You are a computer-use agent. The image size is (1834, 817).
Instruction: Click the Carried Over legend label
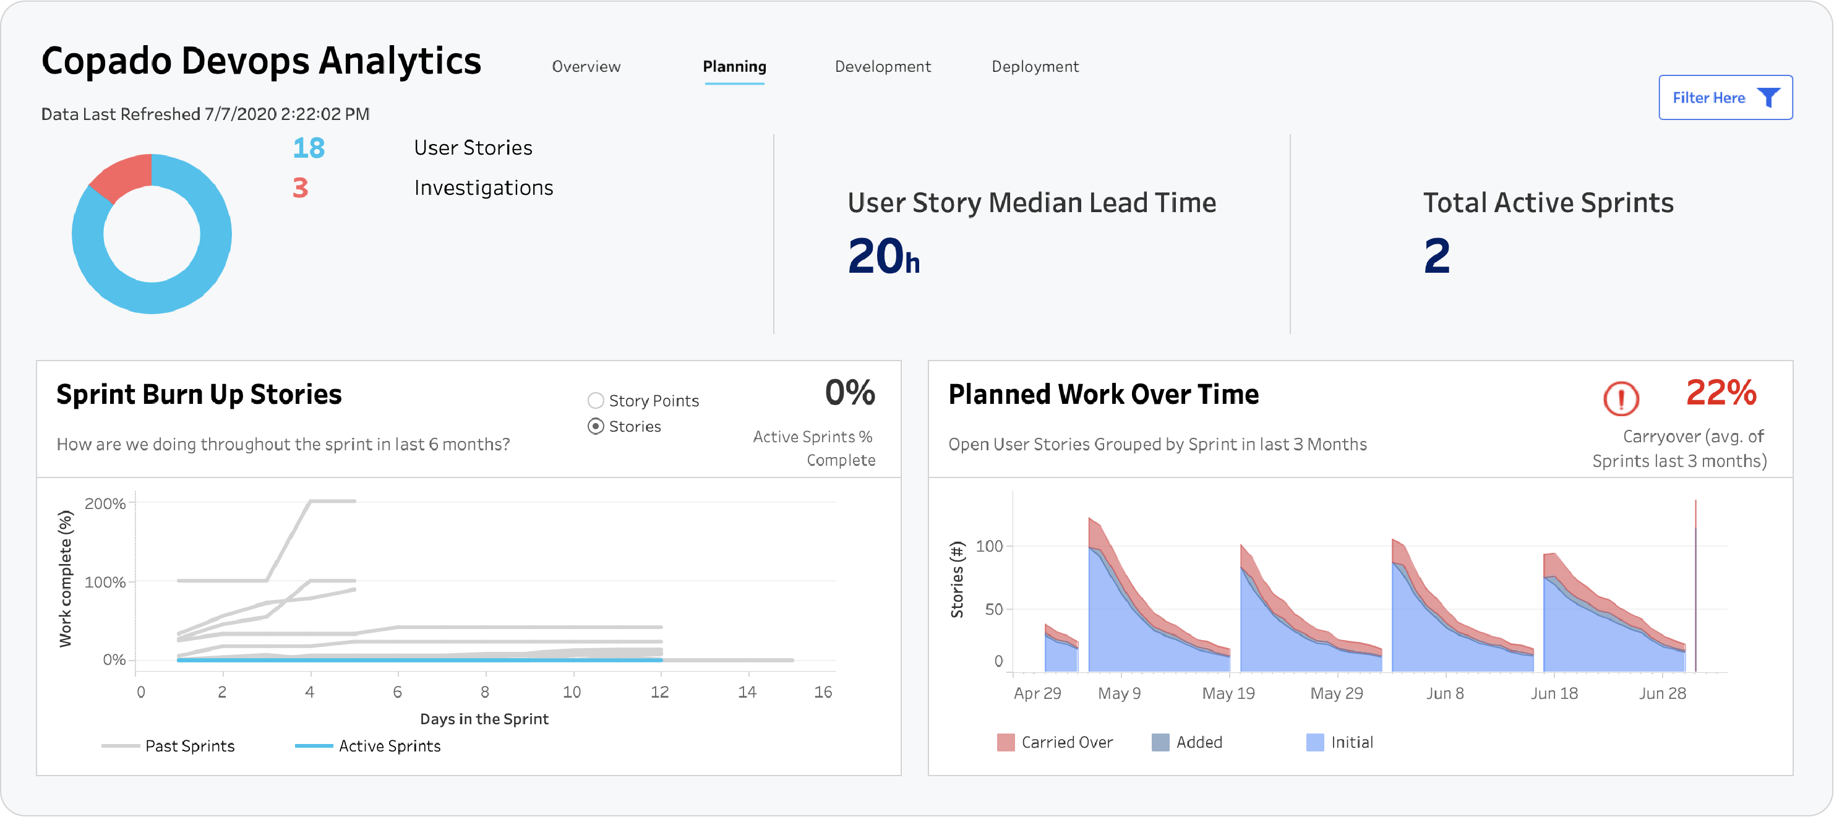pyautogui.click(x=1066, y=742)
